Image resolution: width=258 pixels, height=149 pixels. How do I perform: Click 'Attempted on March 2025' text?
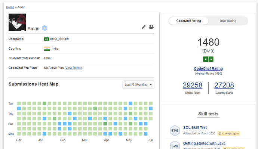tap(199, 133)
